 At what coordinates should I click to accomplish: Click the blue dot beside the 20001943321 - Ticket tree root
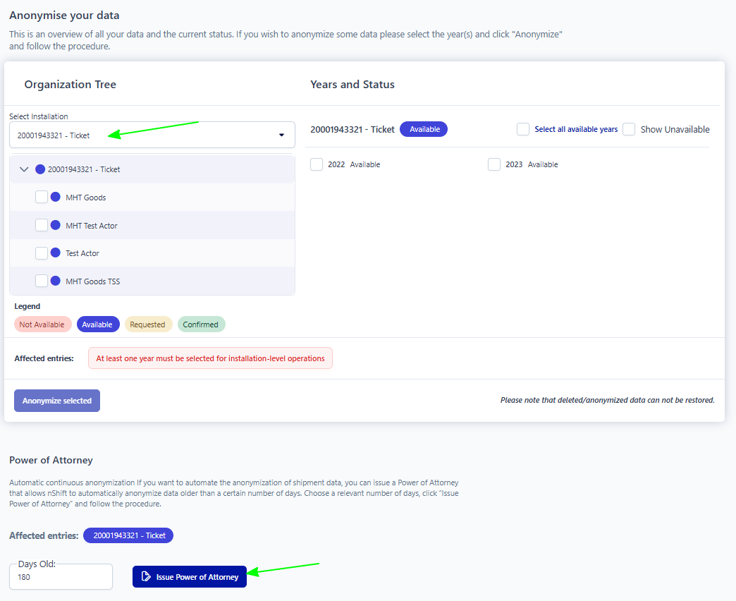tap(40, 169)
